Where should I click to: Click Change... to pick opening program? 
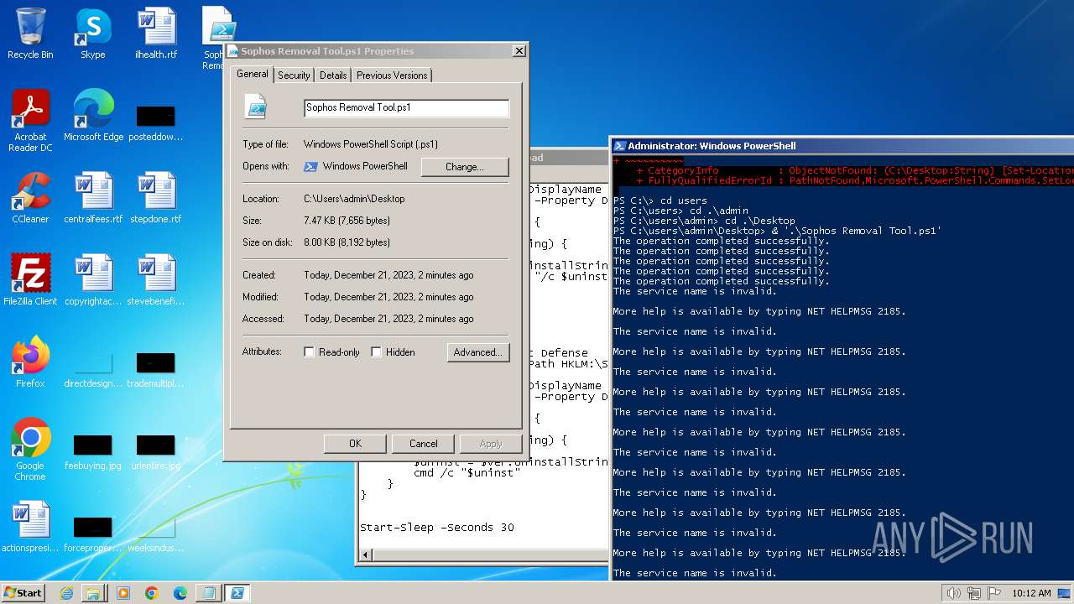[465, 167]
